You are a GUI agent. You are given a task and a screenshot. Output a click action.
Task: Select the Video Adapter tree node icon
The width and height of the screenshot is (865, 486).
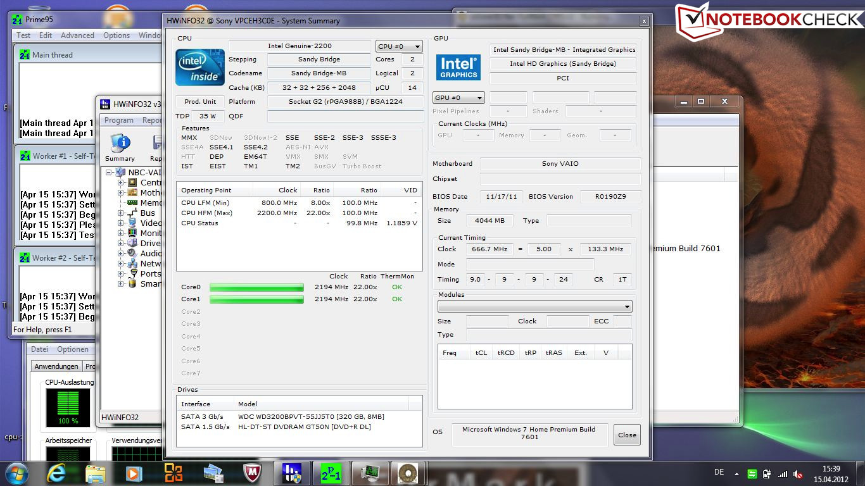click(x=132, y=223)
